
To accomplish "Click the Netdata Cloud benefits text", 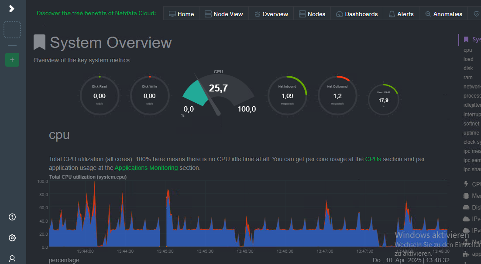I will pos(96,13).
